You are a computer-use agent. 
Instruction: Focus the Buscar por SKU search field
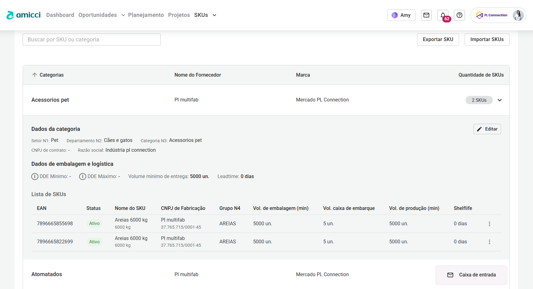click(91, 40)
